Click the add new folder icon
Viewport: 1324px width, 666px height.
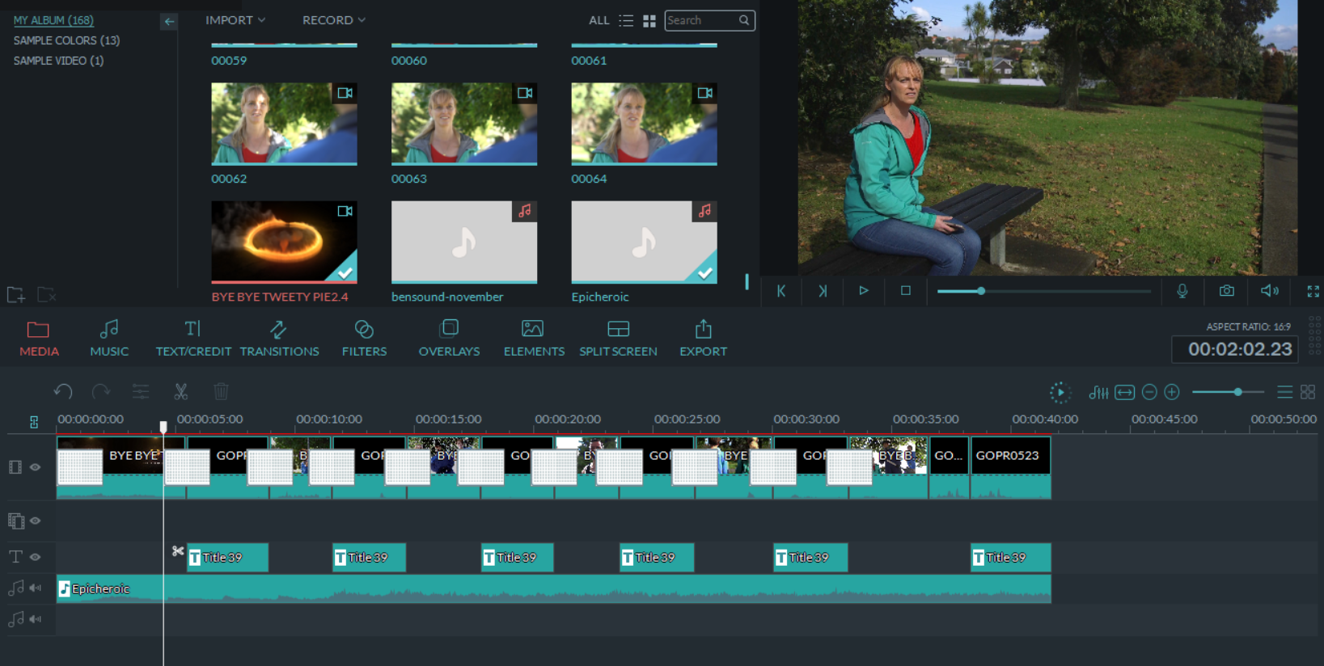(16, 295)
